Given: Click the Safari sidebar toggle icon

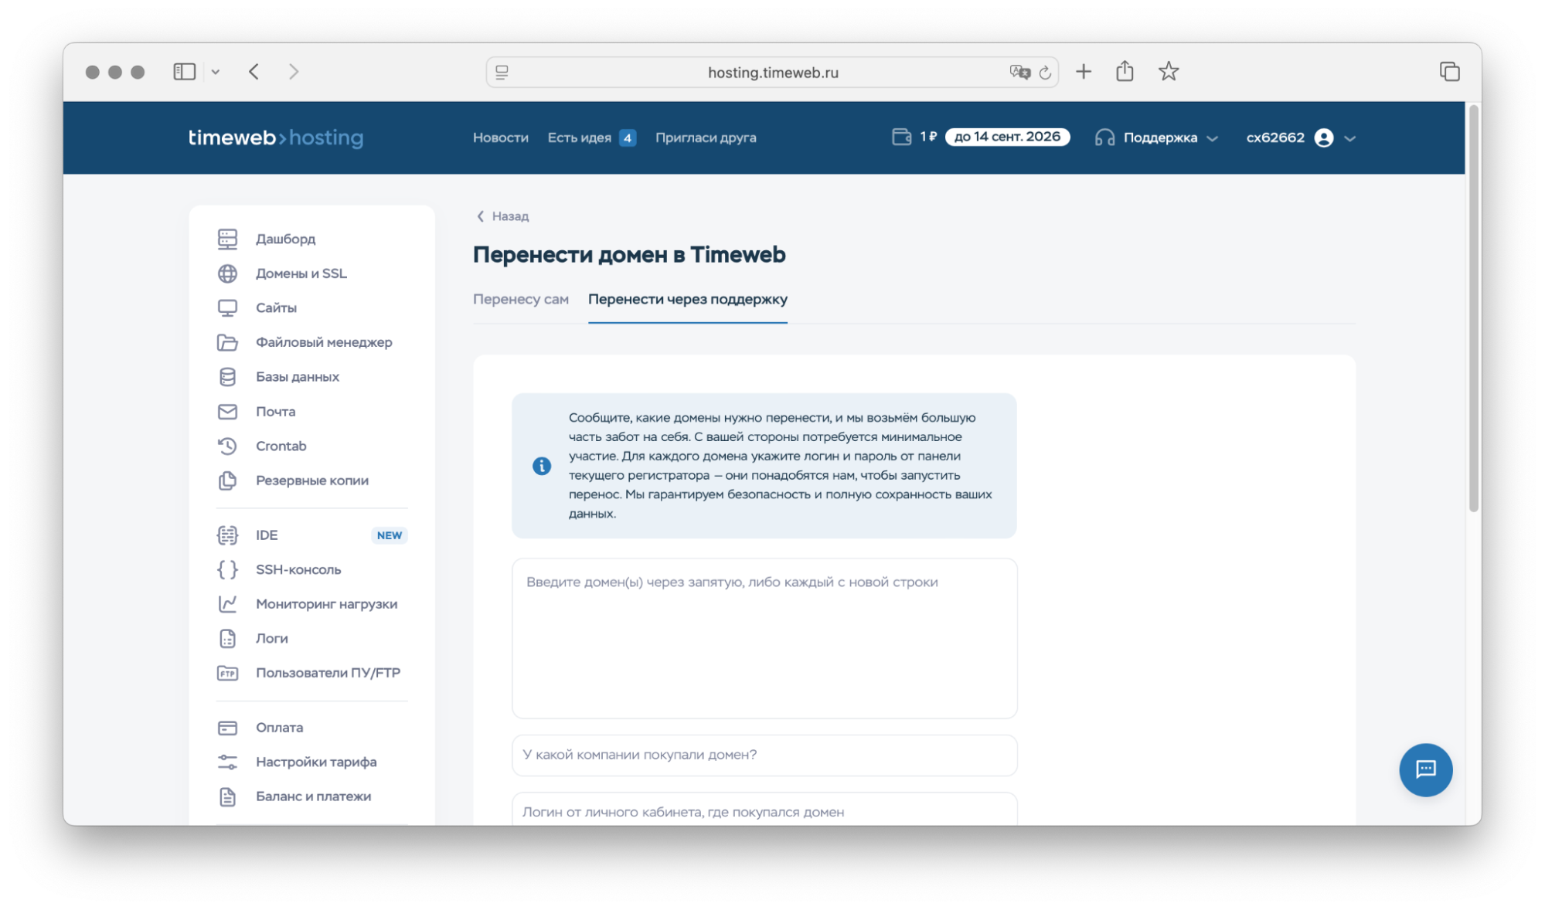Looking at the screenshot, I should pyautogui.click(x=184, y=72).
